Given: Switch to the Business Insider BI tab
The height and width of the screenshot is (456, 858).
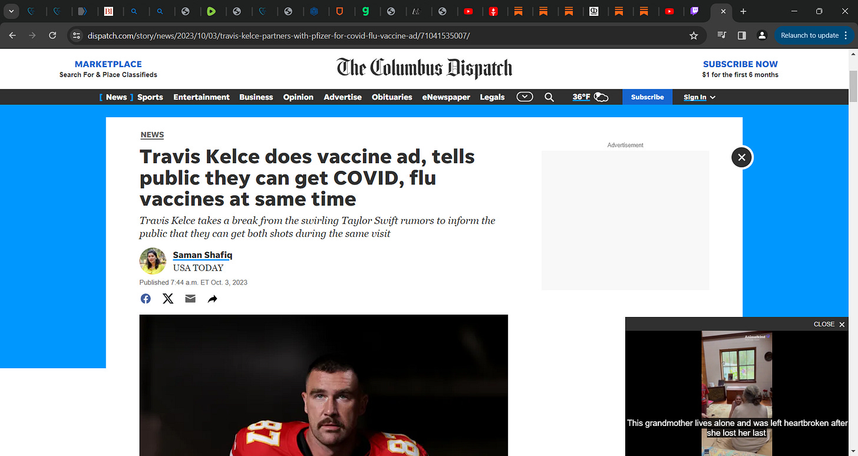Looking at the screenshot, I should (108, 11).
